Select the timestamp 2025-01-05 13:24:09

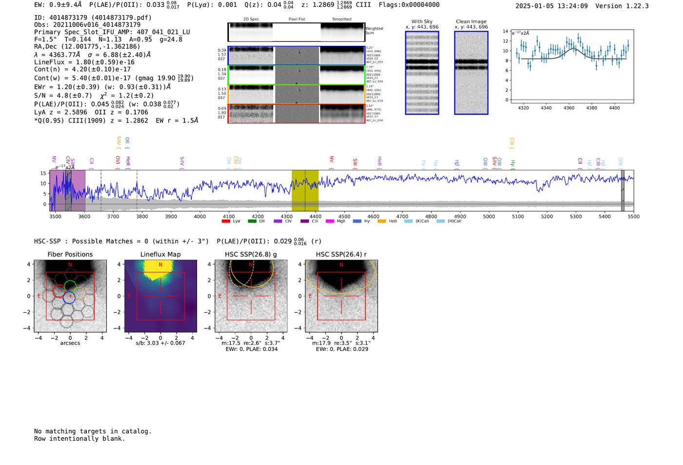coord(552,6)
